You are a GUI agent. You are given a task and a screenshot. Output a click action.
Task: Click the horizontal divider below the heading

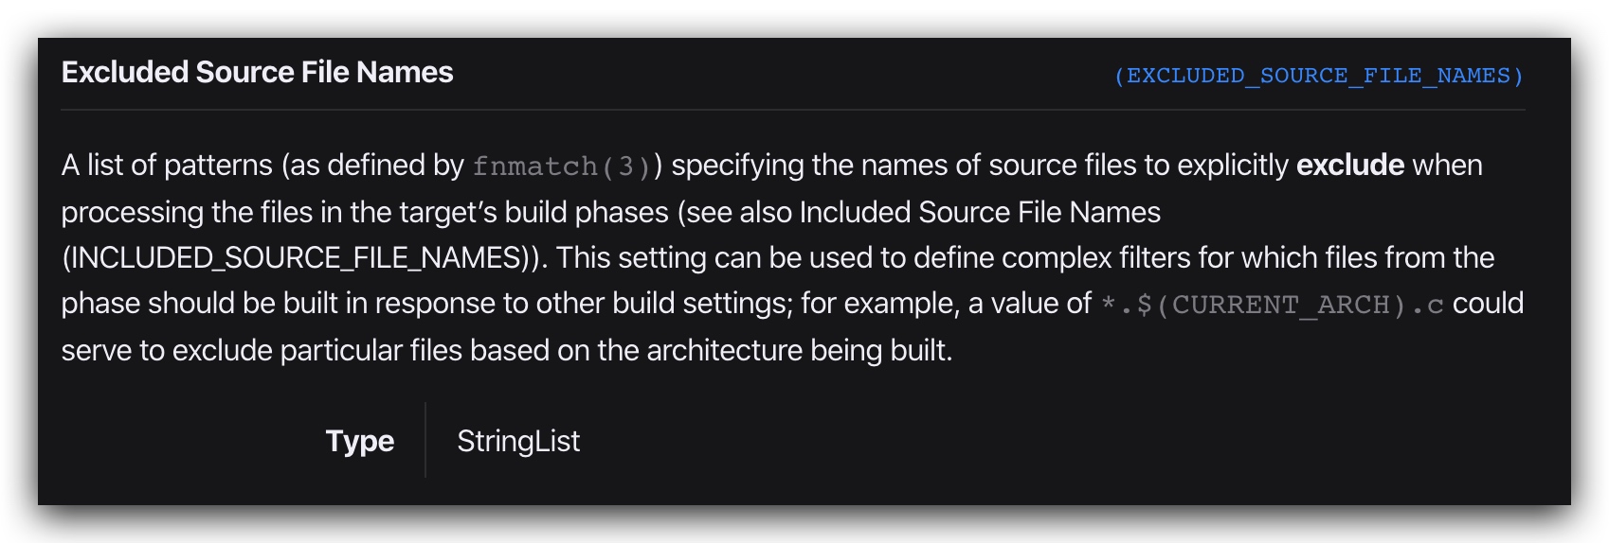(792, 110)
